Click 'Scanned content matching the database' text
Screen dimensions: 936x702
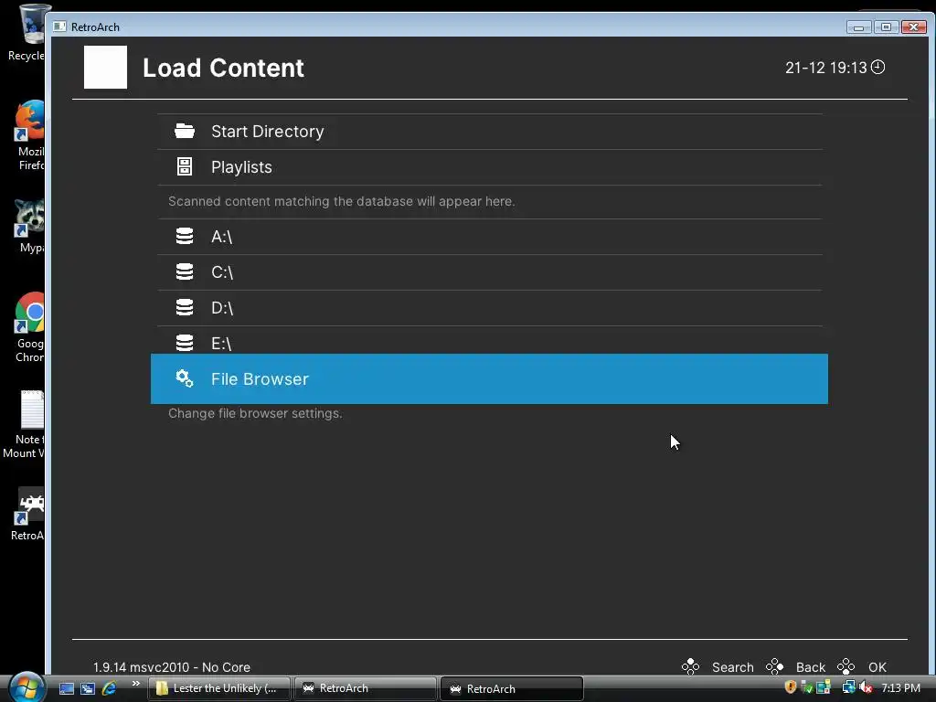point(342,201)
